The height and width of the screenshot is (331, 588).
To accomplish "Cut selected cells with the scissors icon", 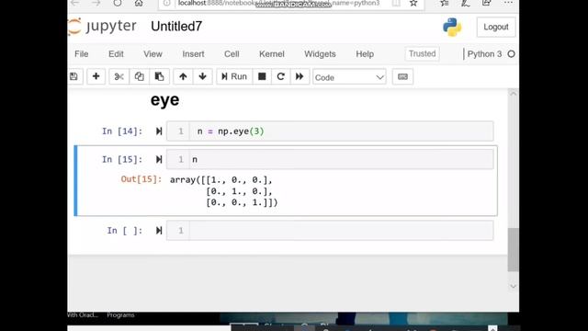I will (119, 76).
